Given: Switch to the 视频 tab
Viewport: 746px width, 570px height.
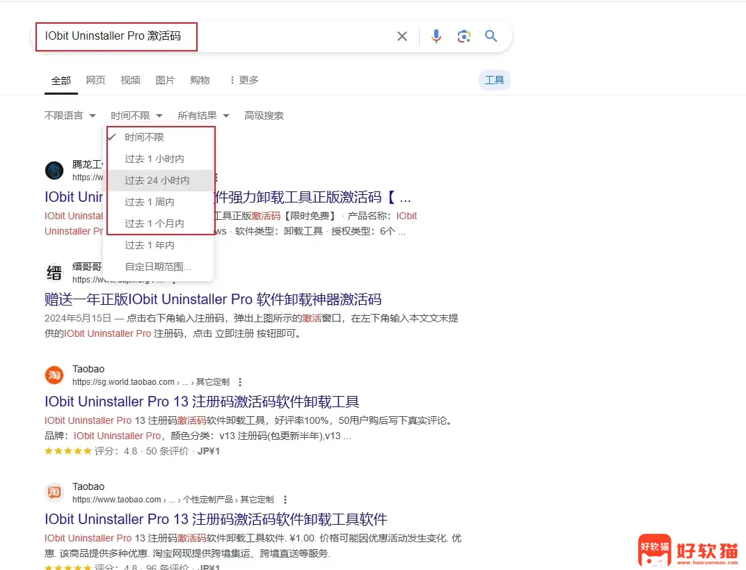Looking at the screenshot, I should (x=130, y=80).
